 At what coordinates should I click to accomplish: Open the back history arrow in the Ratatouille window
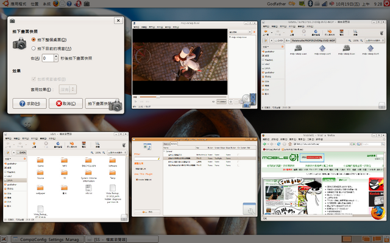tap(272, 32)
